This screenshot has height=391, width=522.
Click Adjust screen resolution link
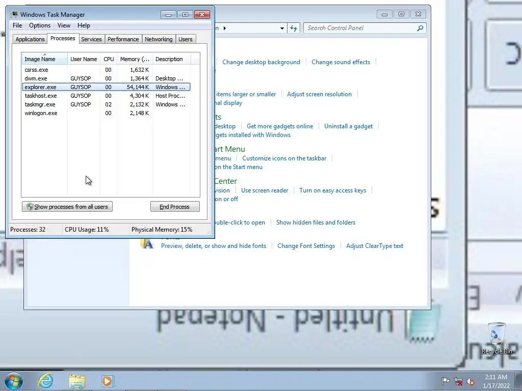coord(319,94)
